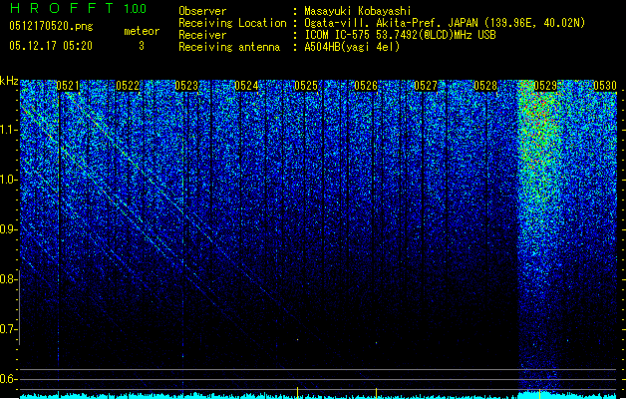
Task: Click the 0526 time marker label
Action: (366, 86)
